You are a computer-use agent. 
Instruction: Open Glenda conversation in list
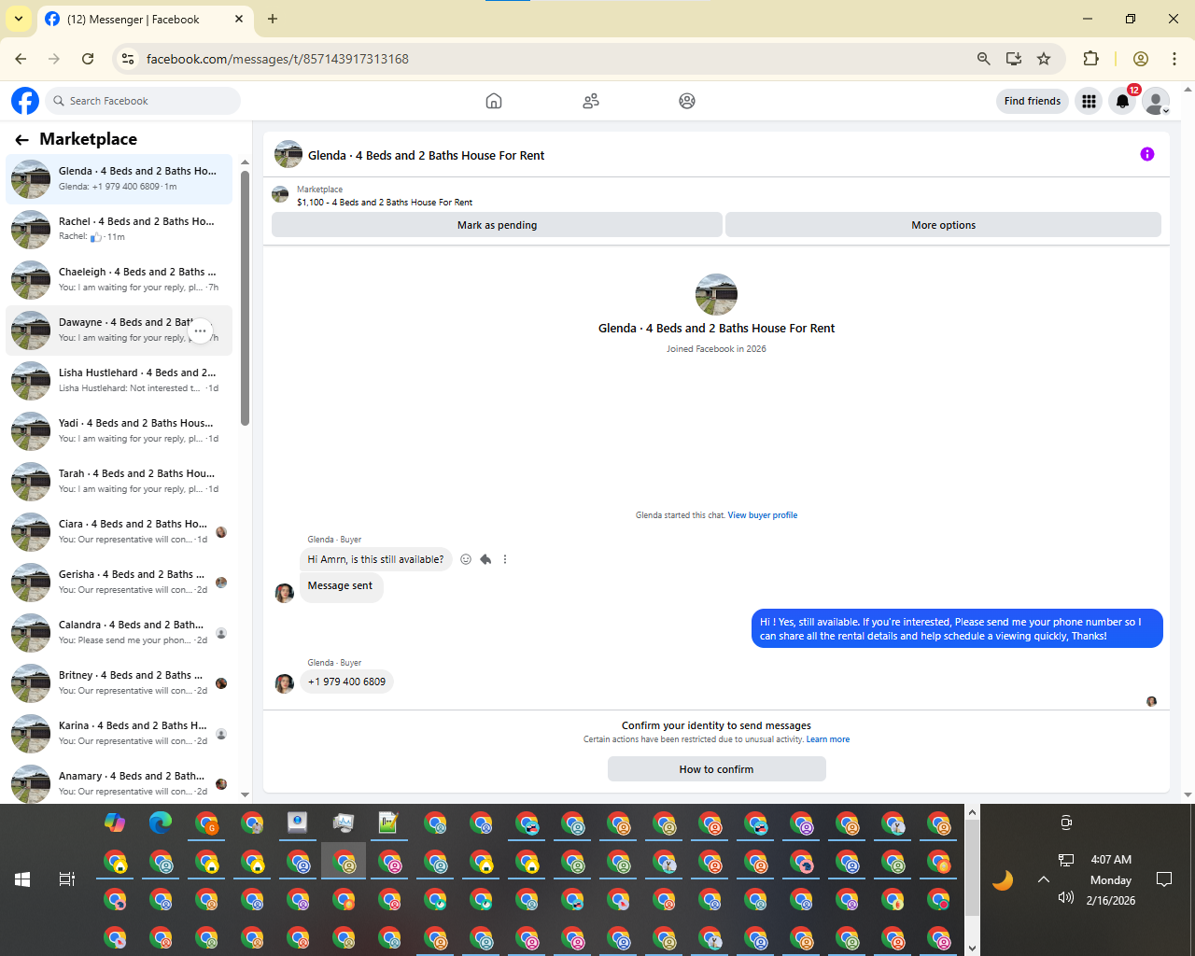click(119, 179)
